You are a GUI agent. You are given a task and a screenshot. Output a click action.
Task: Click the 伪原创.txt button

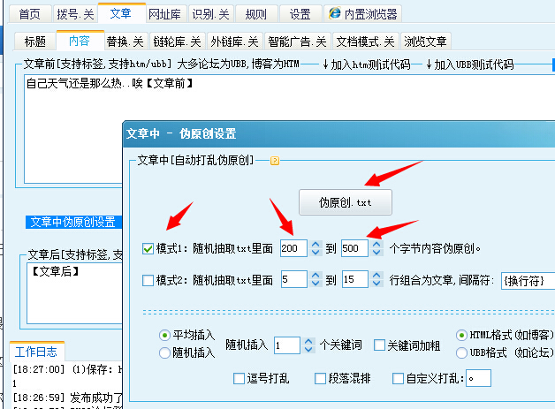[x=345, y=202]
